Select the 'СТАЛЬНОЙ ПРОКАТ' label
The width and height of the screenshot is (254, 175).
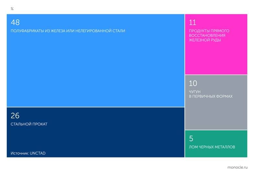click(x=29, y=124)
